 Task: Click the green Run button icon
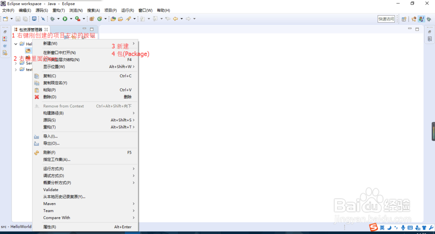click(65, 19)
